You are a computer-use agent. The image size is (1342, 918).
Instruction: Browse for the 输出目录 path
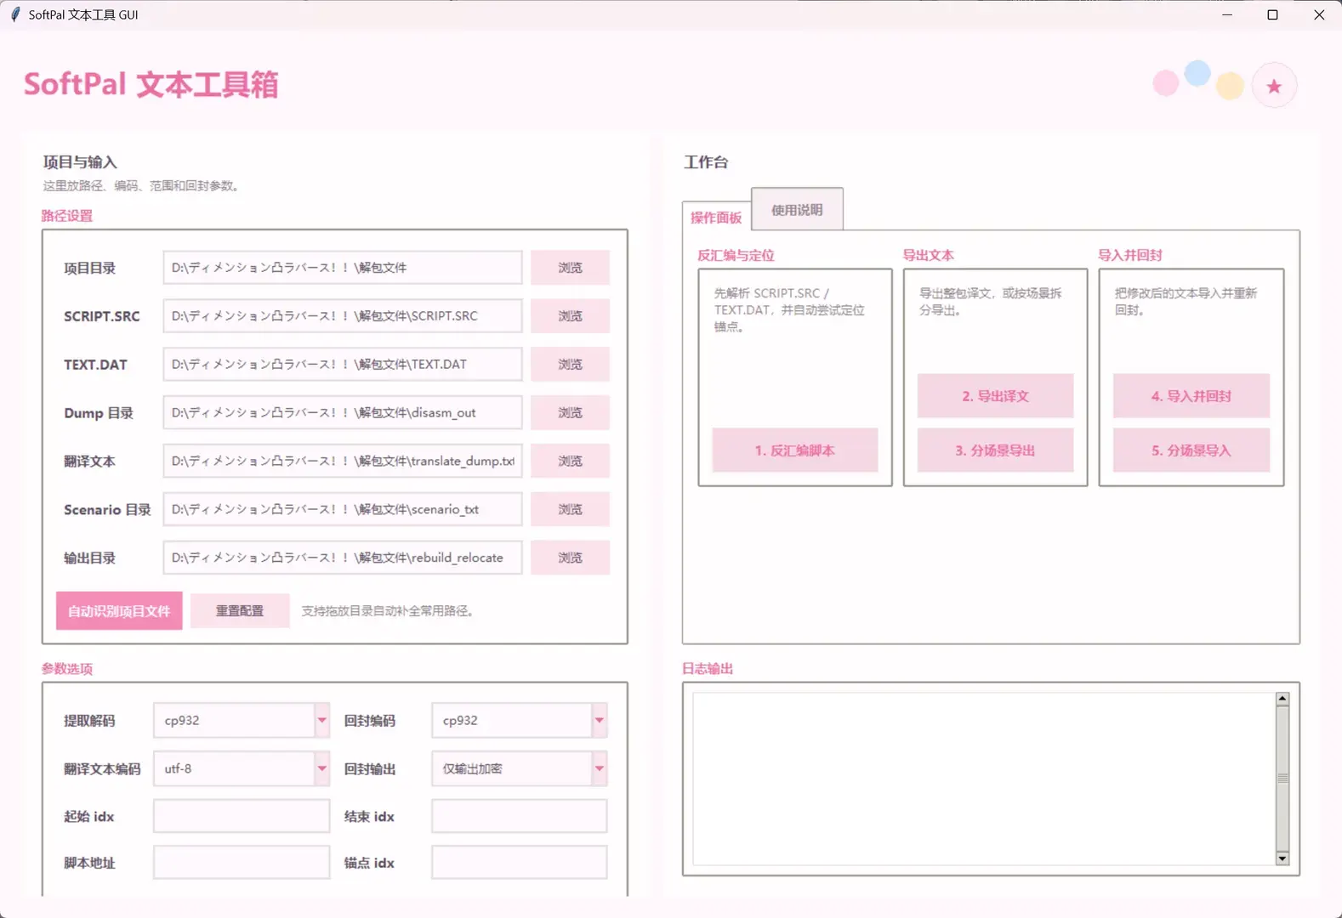(x=570, y=558)
